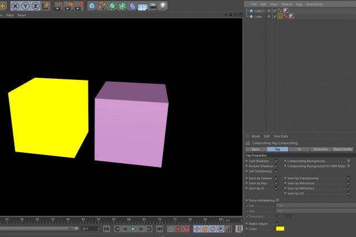
Task: Uncheck the Cast Shadows checkbox
Action: tap(276, 161)
